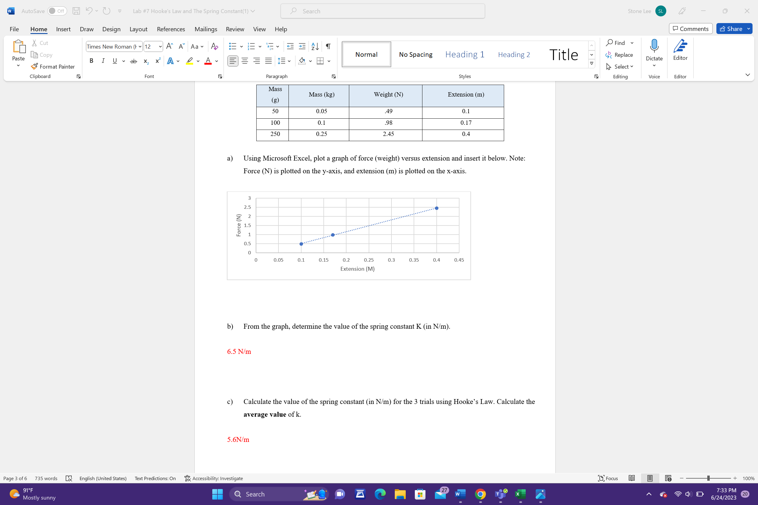Image resolution: width=758 pixels, height=505 pixels.
Task: Open the References tab
Action: 171,29
